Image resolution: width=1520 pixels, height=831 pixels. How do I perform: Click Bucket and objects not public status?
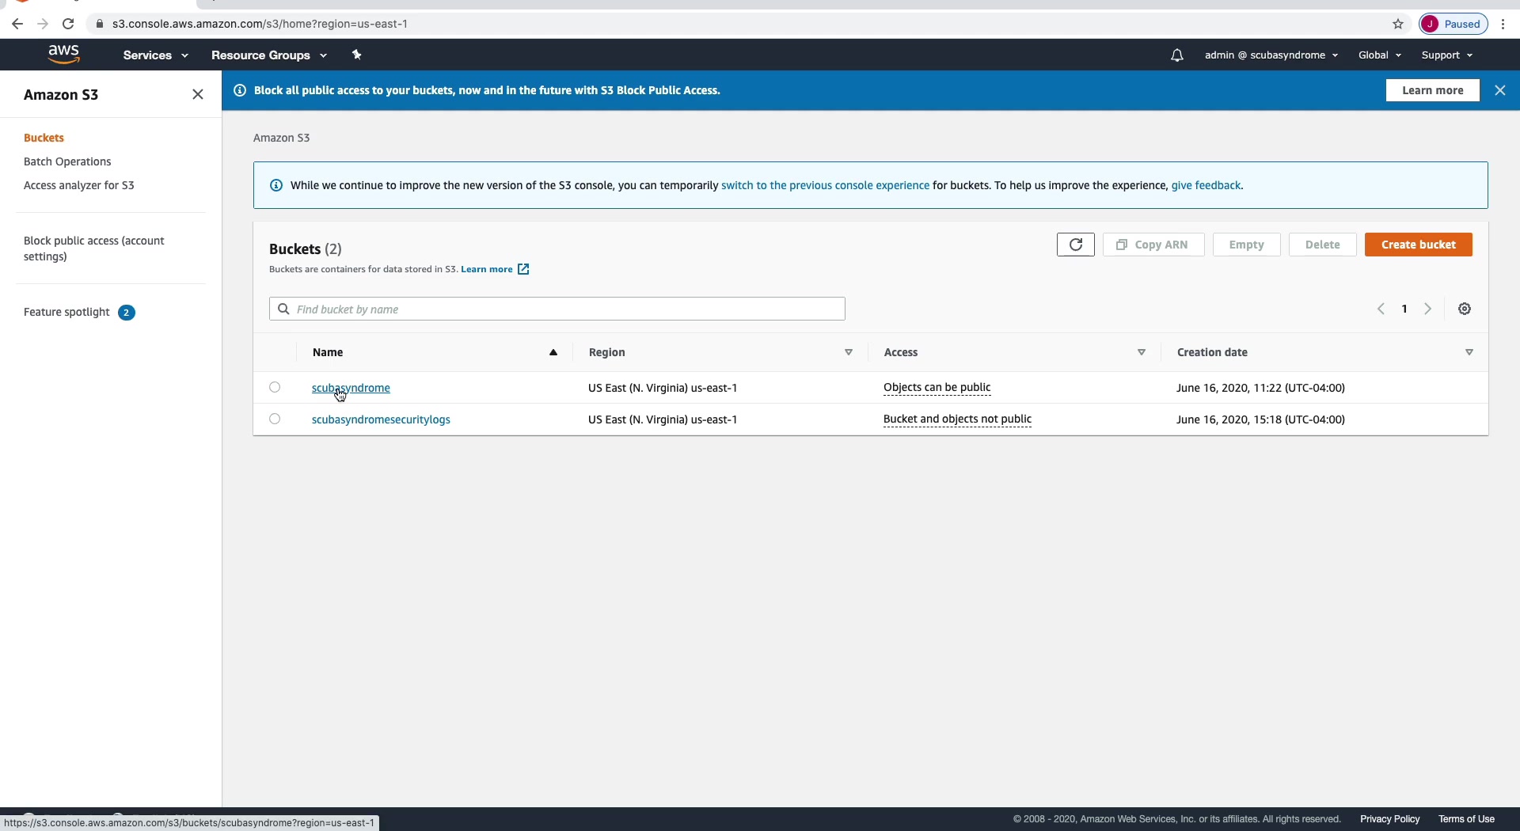pyautogui.click(x=957, y=419)
